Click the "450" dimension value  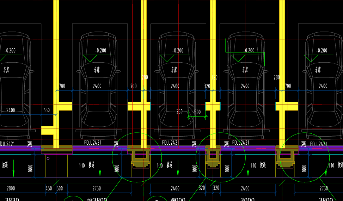tap(49, 188)
